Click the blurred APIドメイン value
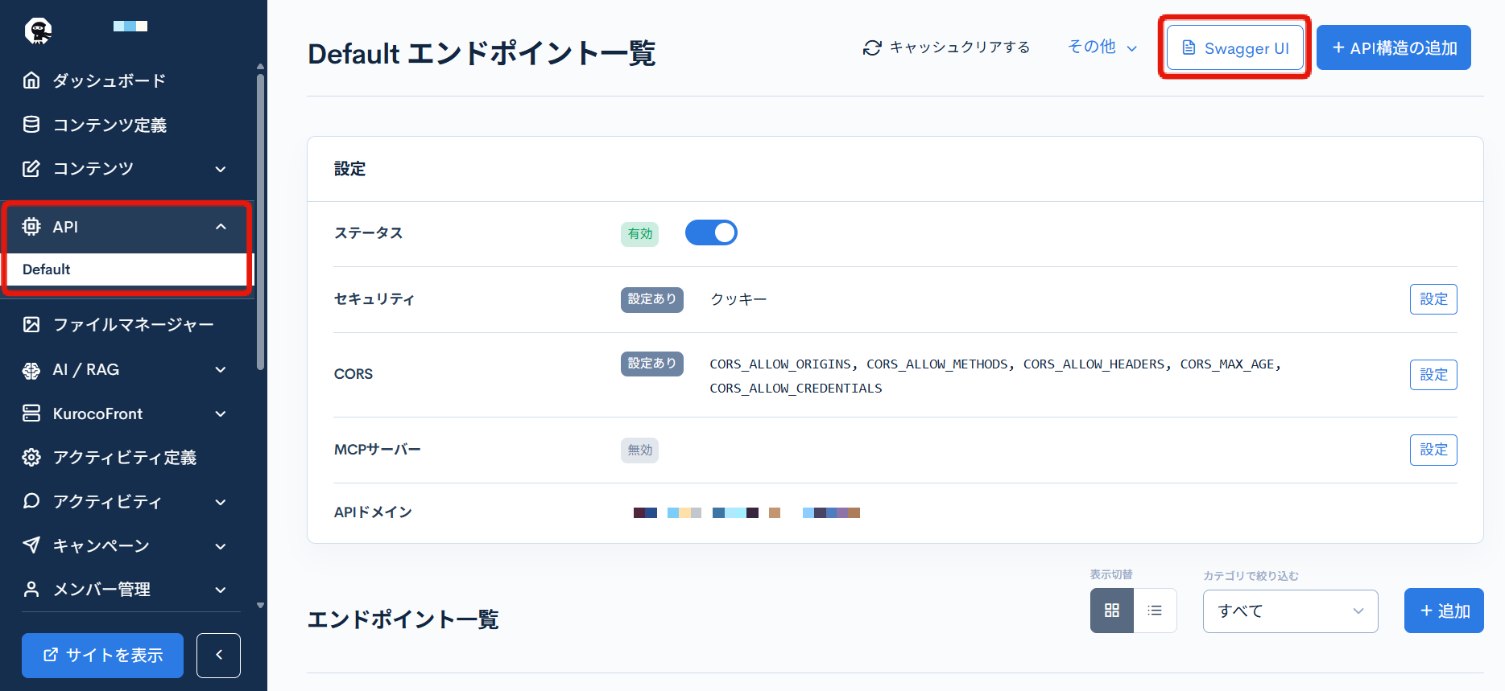The width and height of the screenshot is (1505, 691). pyautogui.click(x=746, y=512)
